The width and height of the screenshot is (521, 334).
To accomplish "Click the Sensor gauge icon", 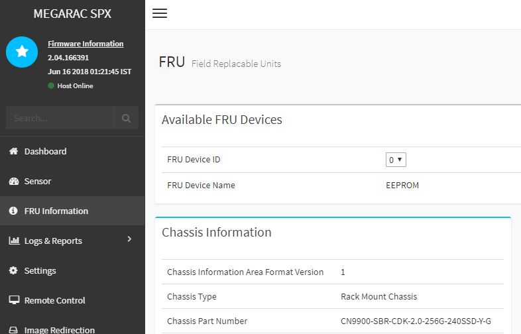I will [13, 181].
